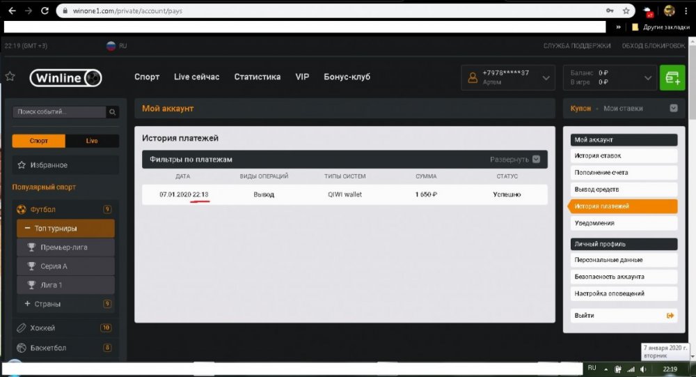
Task: Open the Вывод средств link
Action: [596, 190]
